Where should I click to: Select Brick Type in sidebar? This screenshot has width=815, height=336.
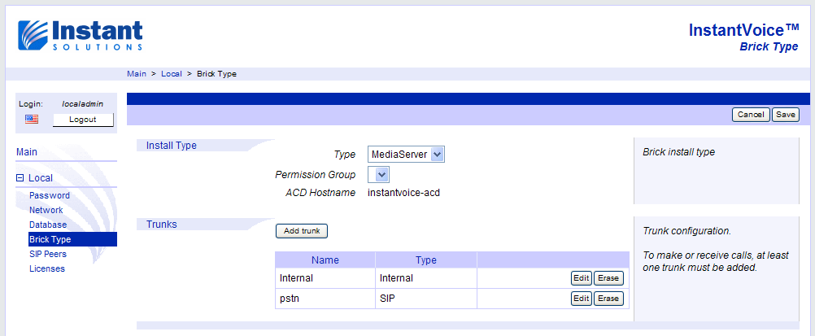(x=72, y=239)
